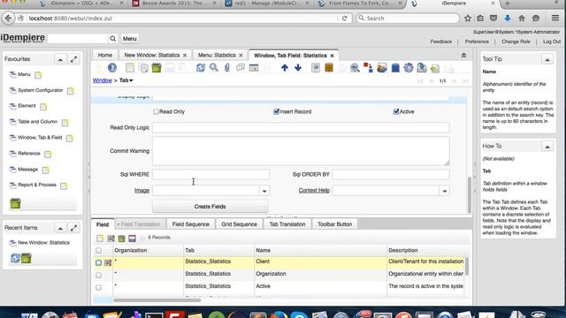This screenshot has width=566, height=318.
Task: Toggle the Read Only checkbox
Action: (156, 112)
